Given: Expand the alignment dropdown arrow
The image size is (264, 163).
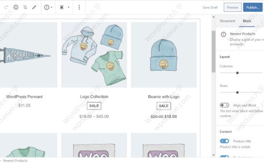Looking at the screenshot, I should click(69, 7).
